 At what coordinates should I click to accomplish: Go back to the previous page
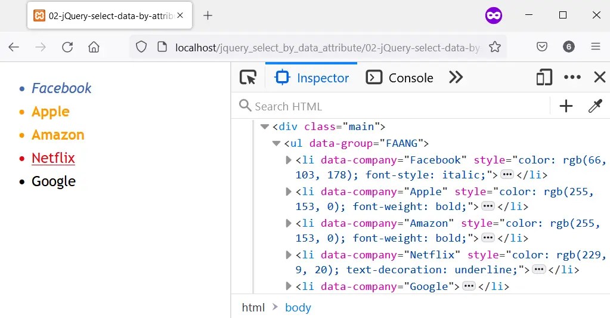tap(14, 47)
